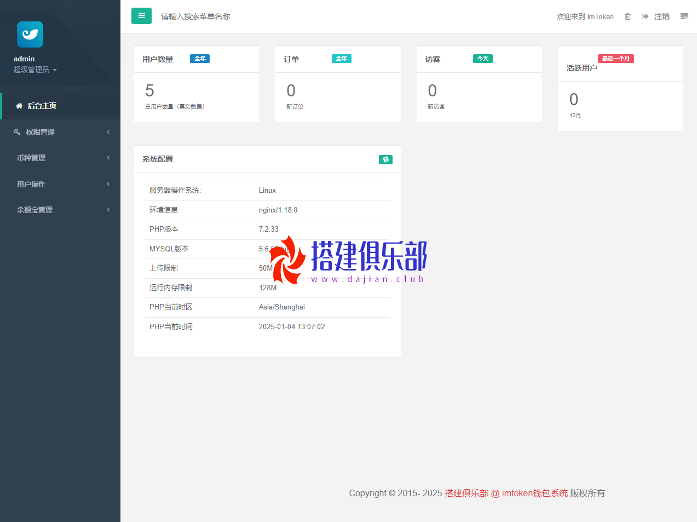Open 权限管理 menu

[x=60, y=132]
